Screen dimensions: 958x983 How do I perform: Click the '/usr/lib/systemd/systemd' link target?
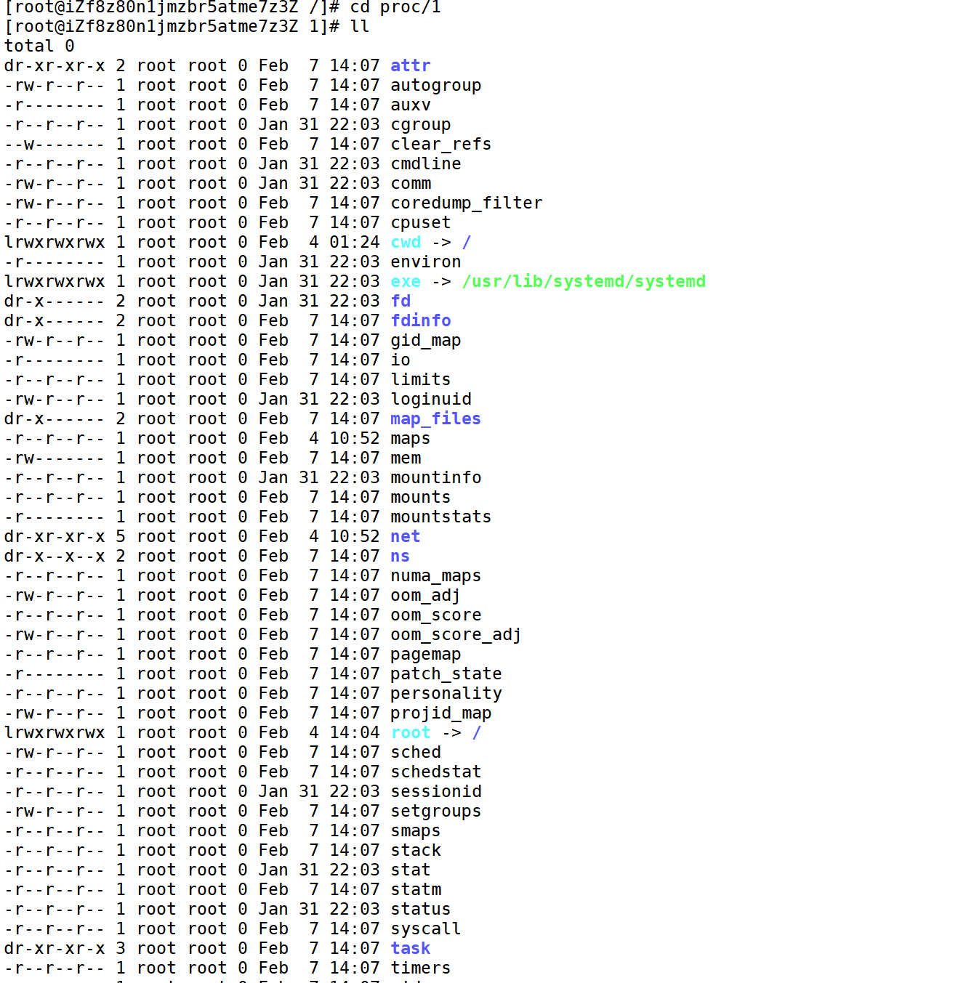(584, 281)
